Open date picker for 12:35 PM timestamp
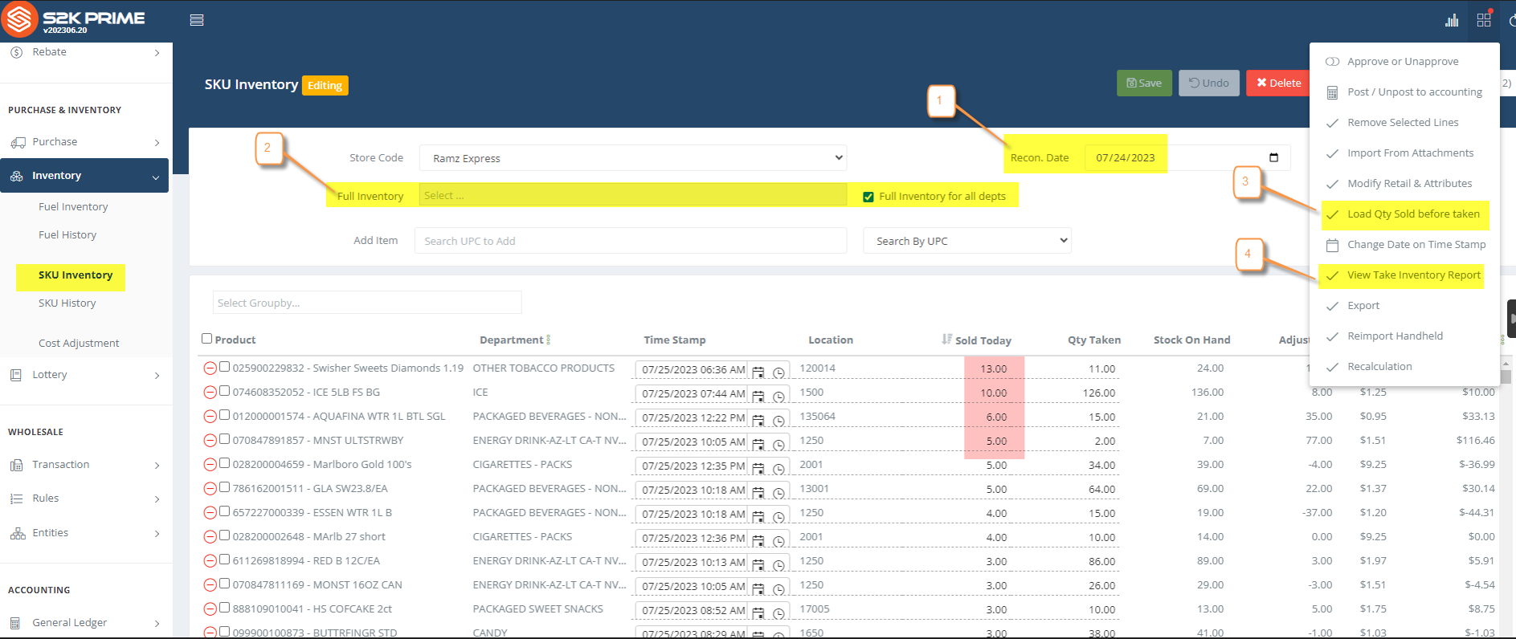 [758, 468]
